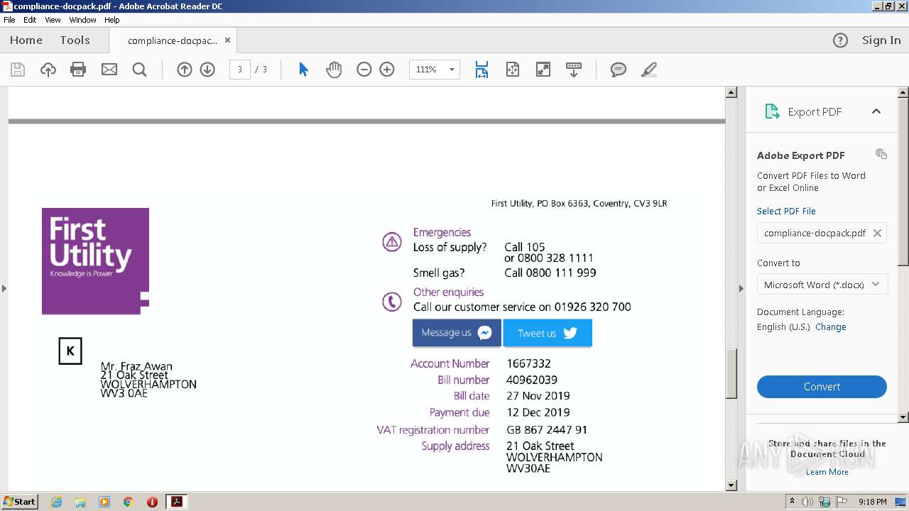The image size is (909, 511).
Task: Click the fit to one full page icon
Action: pos(513,70)
